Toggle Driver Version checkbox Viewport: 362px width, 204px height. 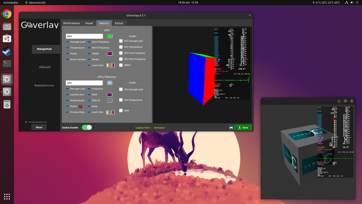pyautogui.click(x=68, y=59)
